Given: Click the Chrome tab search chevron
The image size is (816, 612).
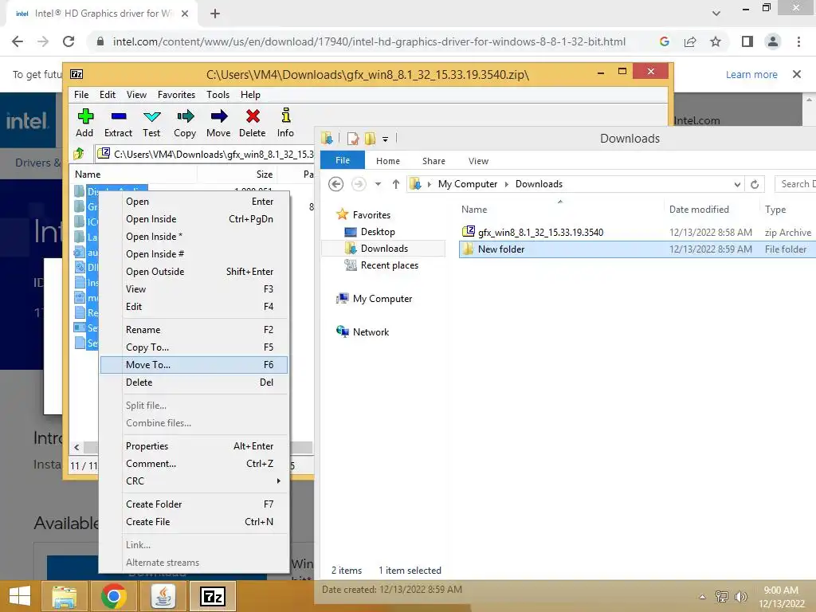Looking at the screenshot, I should pos(716,14).
